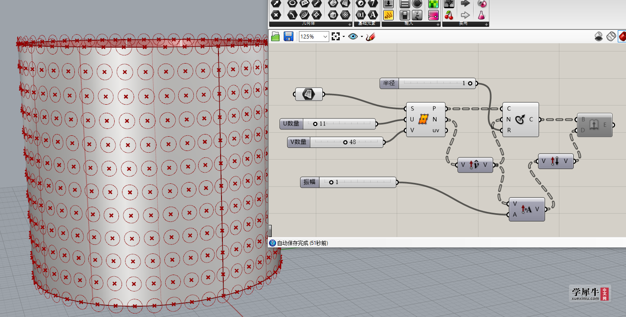This screenshot has height=317, width=626.
Task: Select the white arrow relay icon
Action: 465,15
